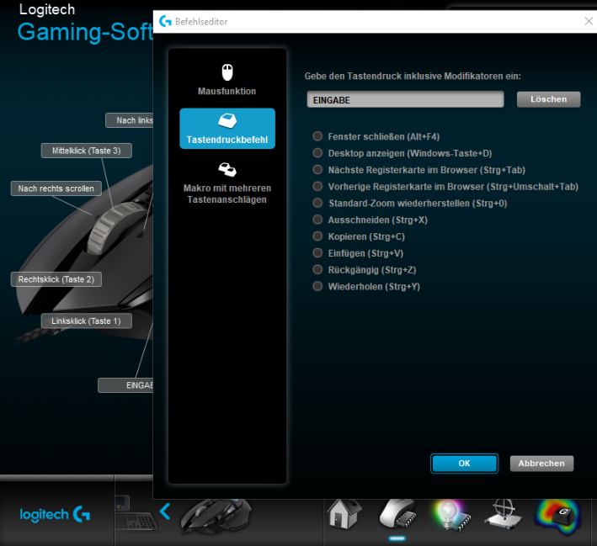597x546 pixels.
Task: Select Kopieren (Strg+C) radio option
Action: coord(317,236)
